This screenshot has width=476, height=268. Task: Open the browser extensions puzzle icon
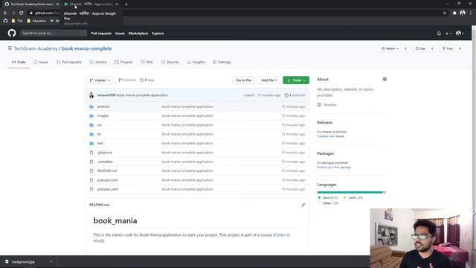click(454, 13)
